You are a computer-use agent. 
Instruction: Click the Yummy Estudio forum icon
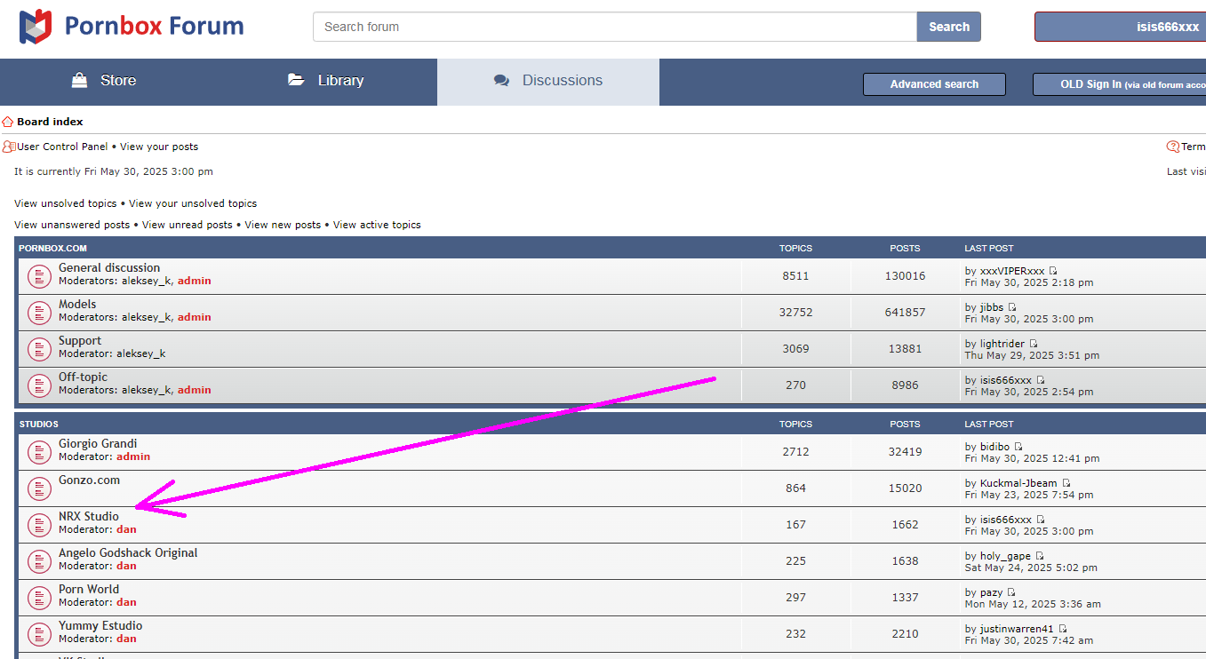[39, 634]
